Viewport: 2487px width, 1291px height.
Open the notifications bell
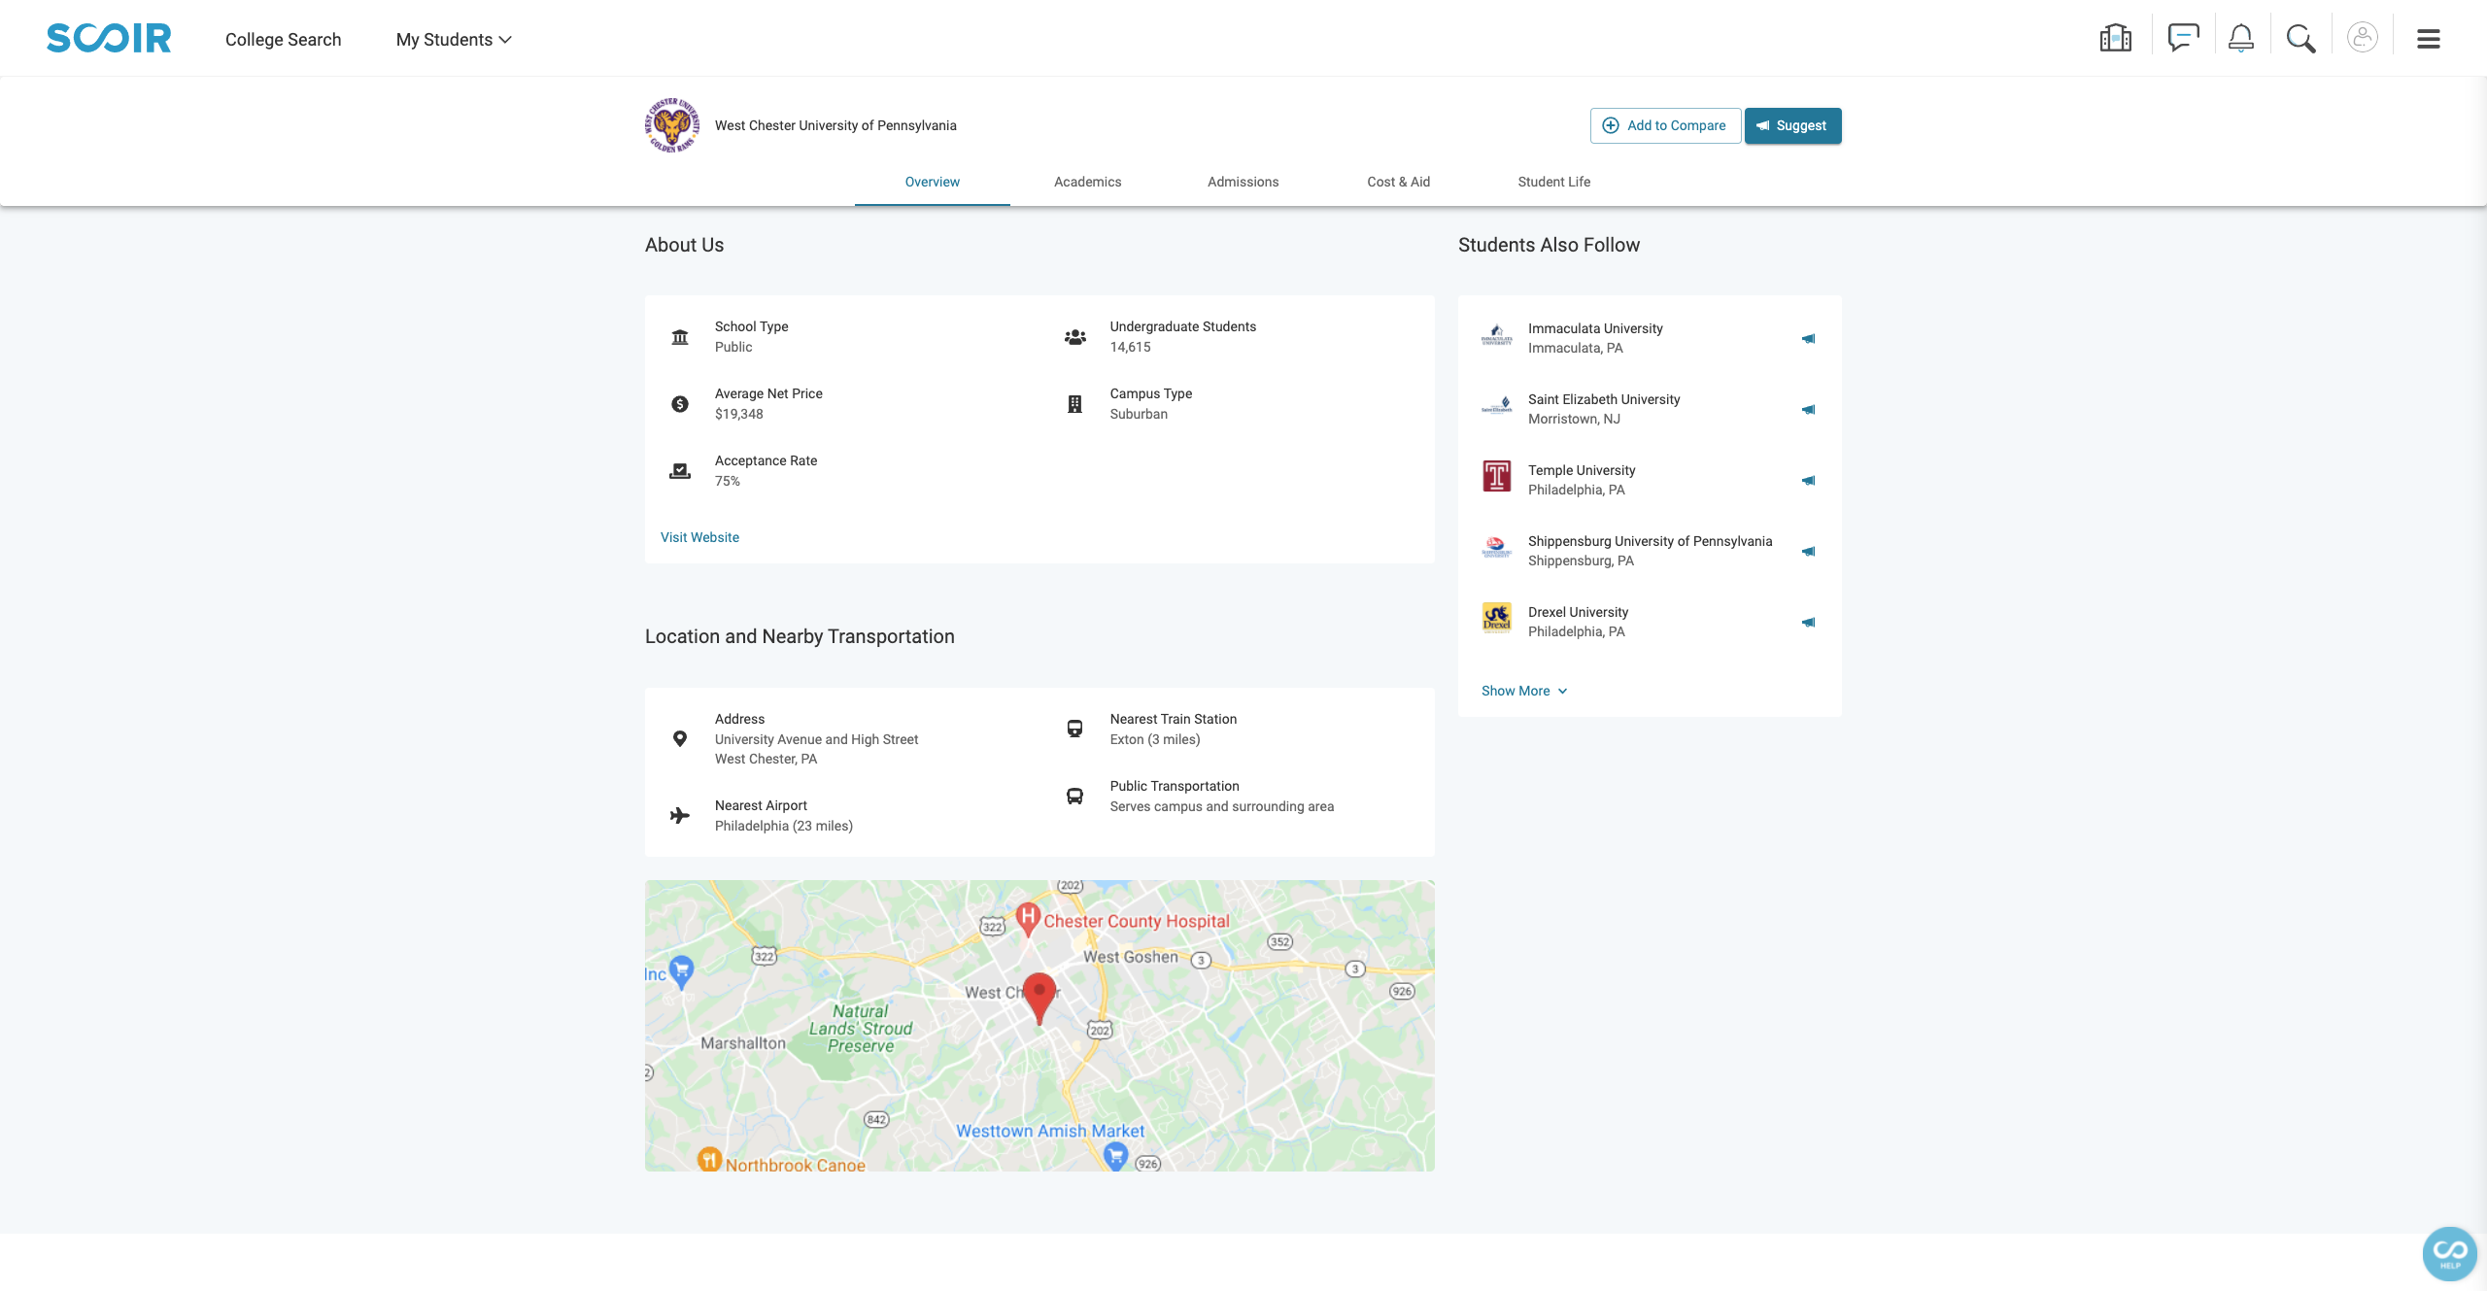pyautogui.click(x=2241, y=39)
